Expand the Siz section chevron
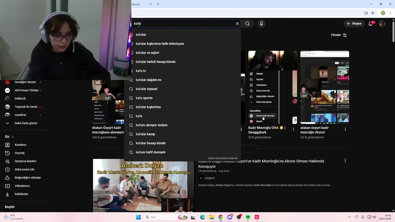Viewport: 395px width, 222px height. pos(13,137)
